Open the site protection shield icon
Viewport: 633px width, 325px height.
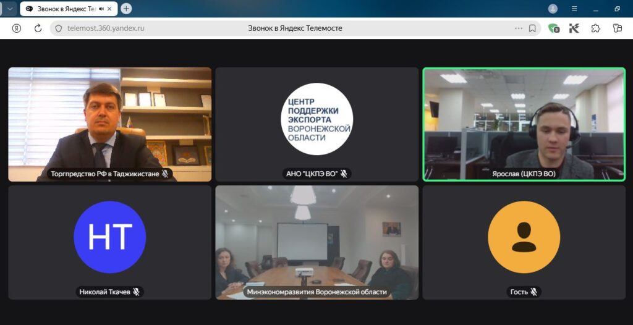pos(59,28)
